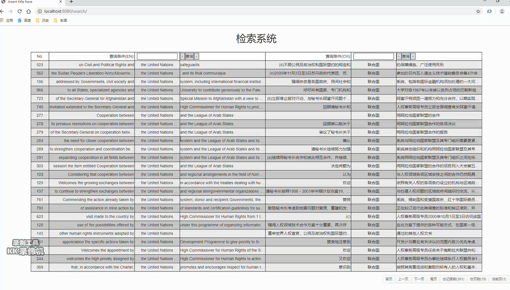The image size is (510, 290).
Task: Focus the 查询条件(EN) search input
Action: 157,56
